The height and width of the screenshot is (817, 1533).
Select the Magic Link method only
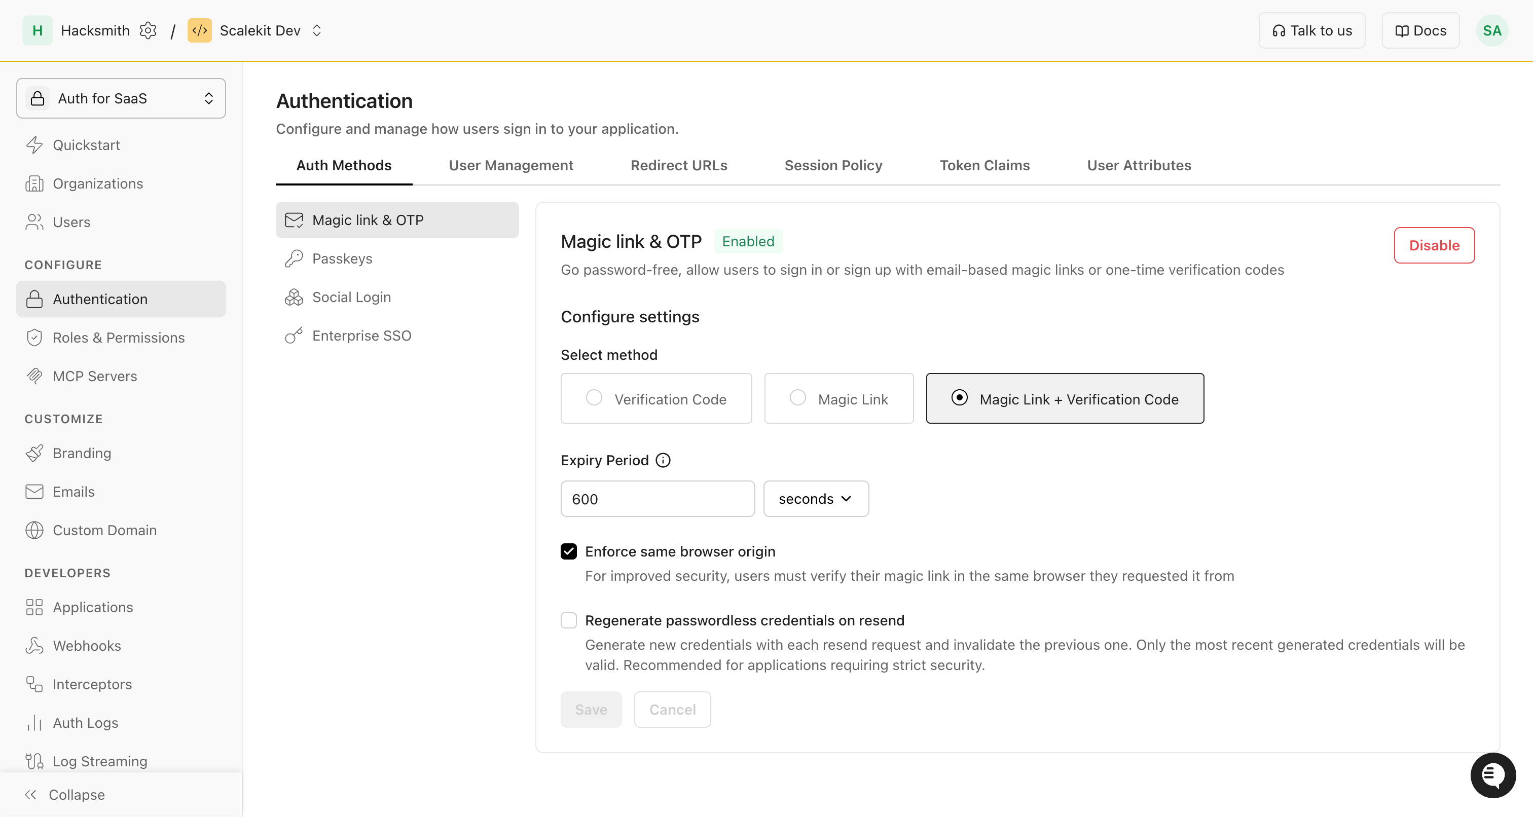(x=838, y=398)
